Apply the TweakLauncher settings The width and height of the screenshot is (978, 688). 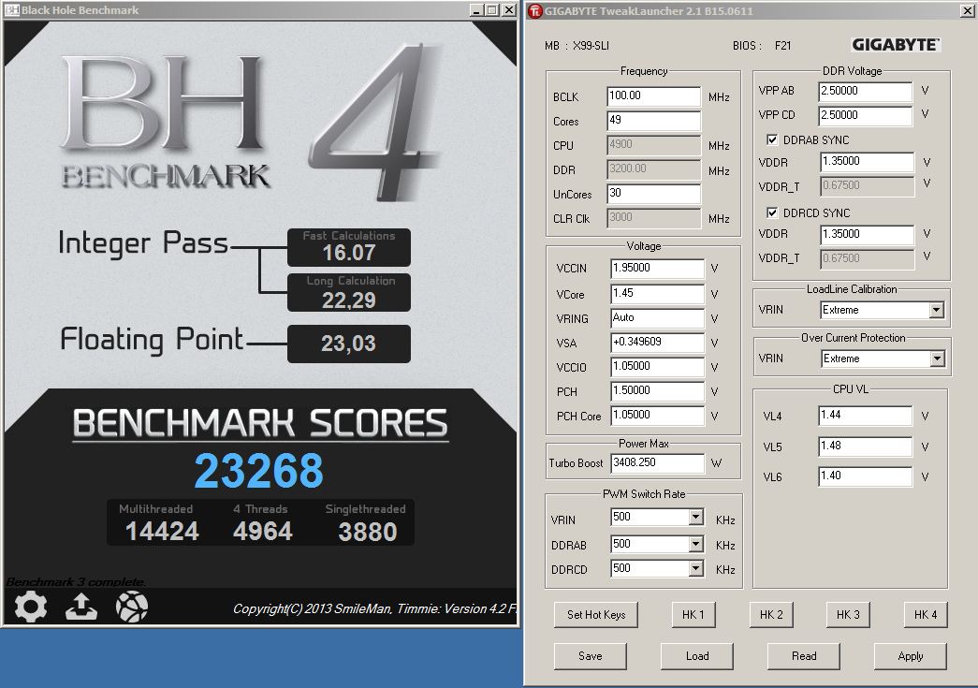[x=910, y=656]
